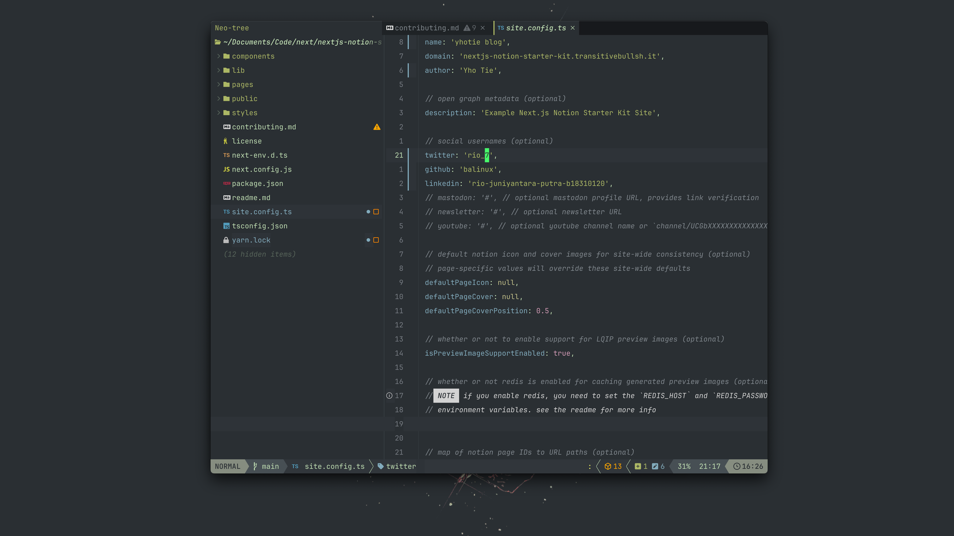This screenshot has height=536, width=954.
Task: Click the pages folder icon
Action: click(227, 84)
